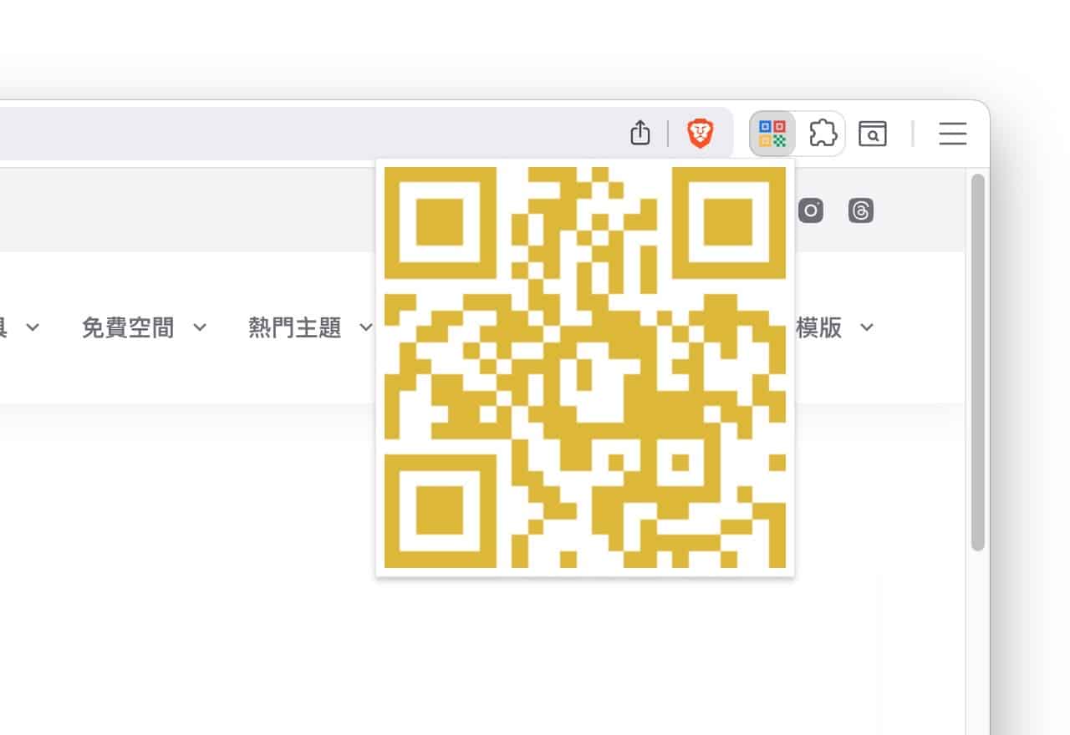Visit the Instagram social icon

810,210
